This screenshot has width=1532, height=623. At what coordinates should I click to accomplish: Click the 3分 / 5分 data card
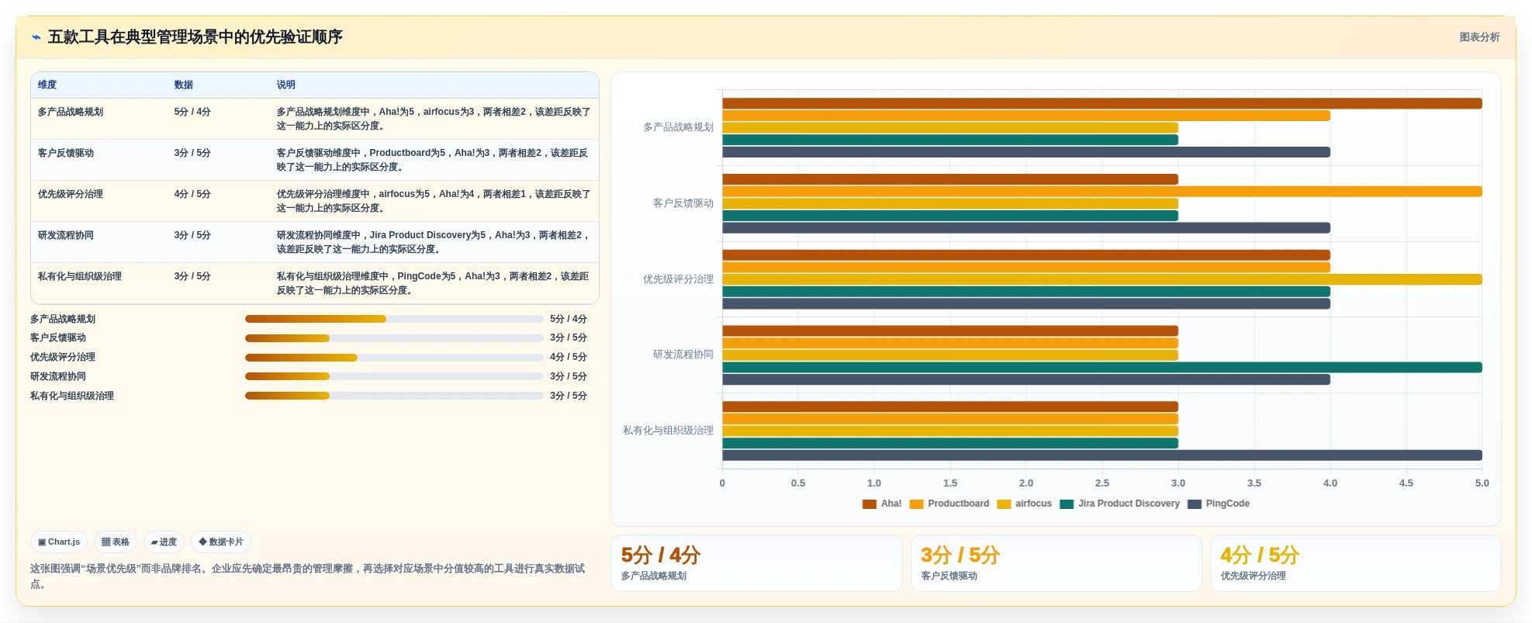coord(1056,563)
